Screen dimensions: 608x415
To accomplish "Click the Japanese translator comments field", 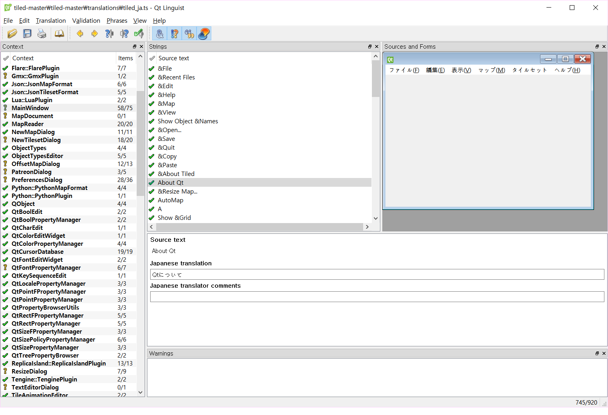I will pos(377,297).
